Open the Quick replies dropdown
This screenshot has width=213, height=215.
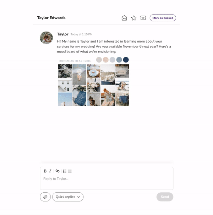[x=68, y=197]
